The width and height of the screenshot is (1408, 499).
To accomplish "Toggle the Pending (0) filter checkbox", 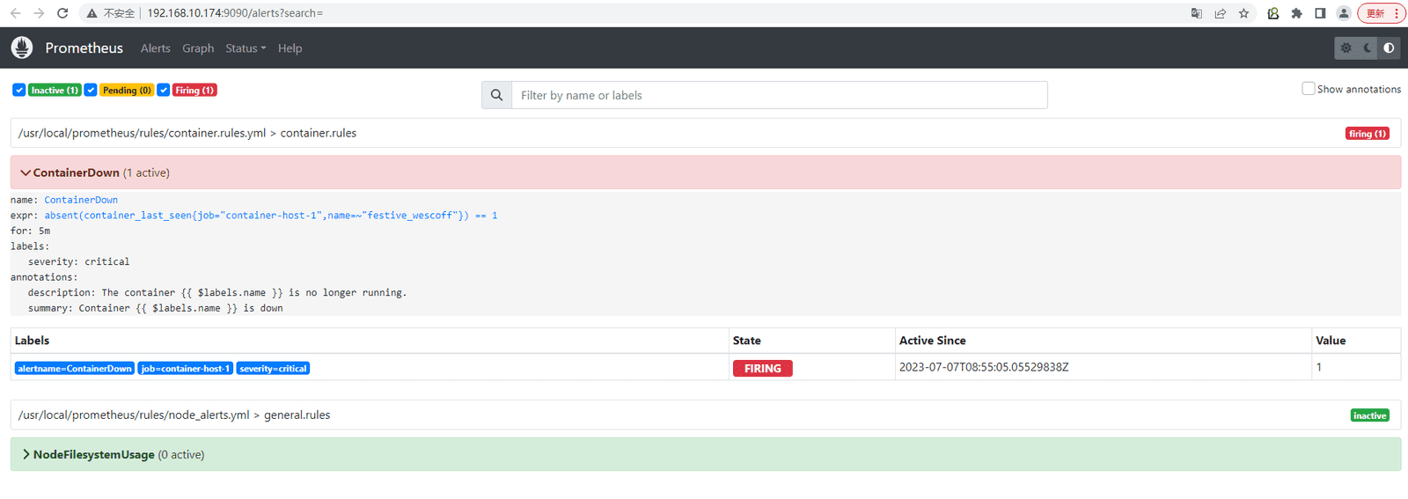I will pyautogui.click(x=91, y=90).
